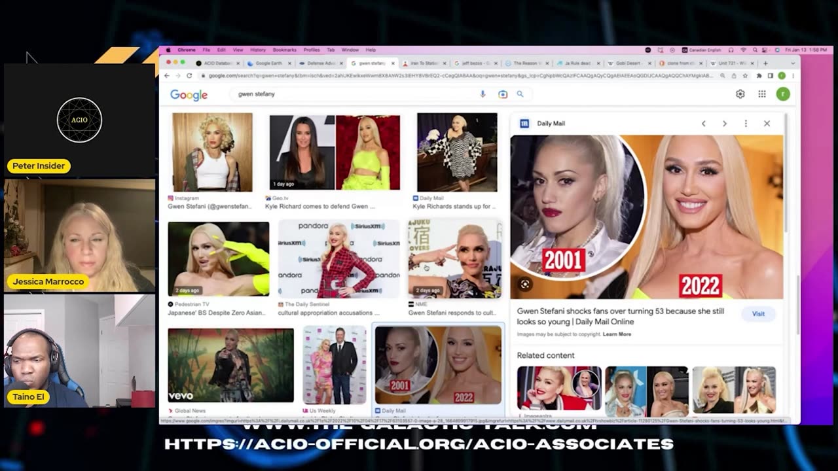Click the 'gwen stefany' search input field
The height and width of the screenshot is (471, 838).
(x=354, y=94)
